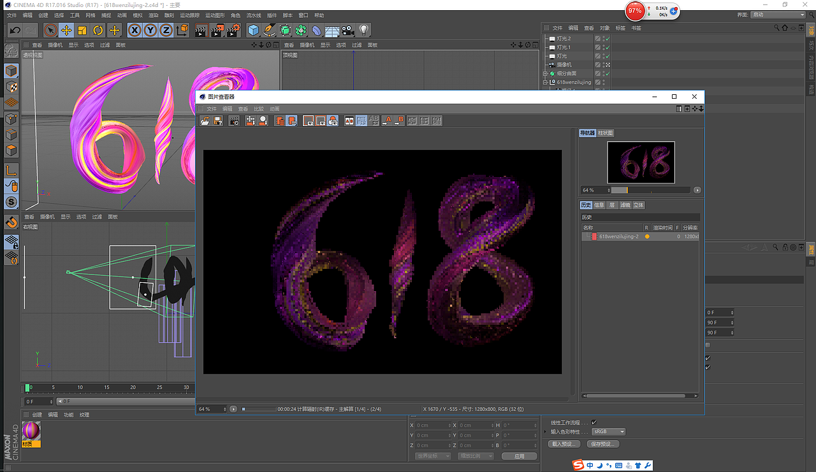This screenshot has width=816, height=472.
Task: Toggle the green check on 细分曲面 object
Action: [x=608, y=73]
